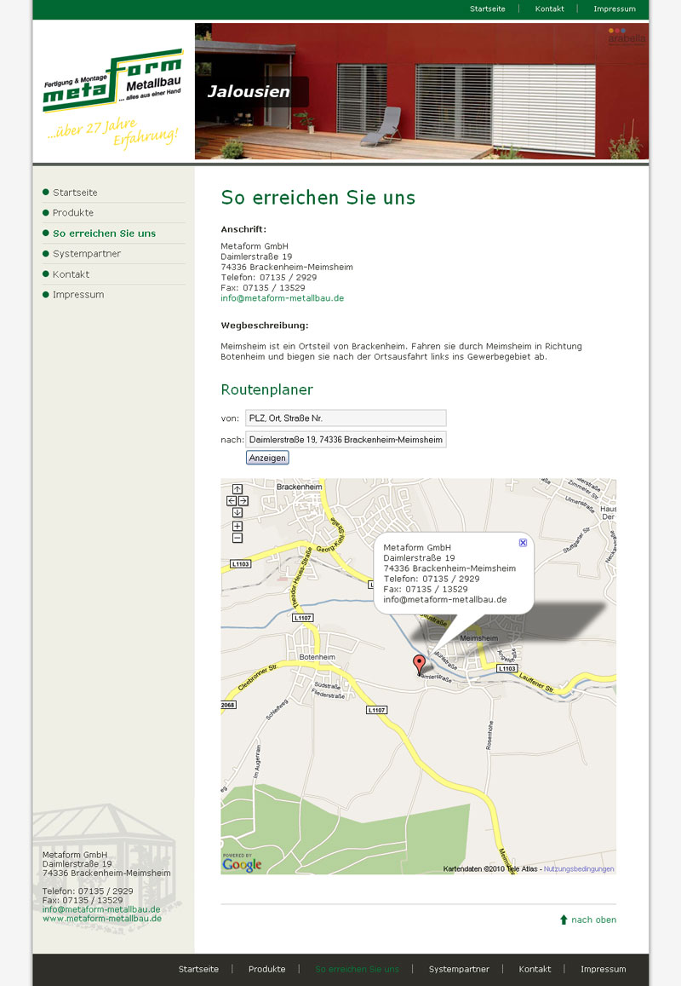Open Produkte in the footer bar
Screen dimensions: 681x986
click(267, 969)
